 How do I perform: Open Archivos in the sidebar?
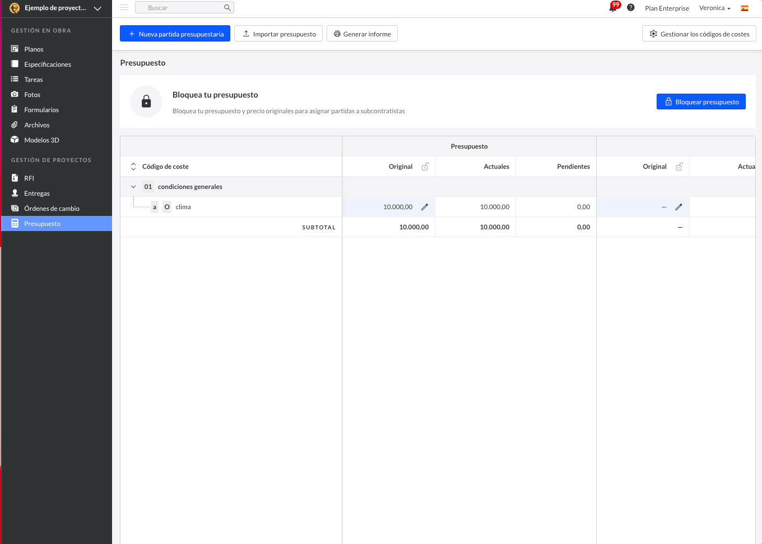(37, 125)
